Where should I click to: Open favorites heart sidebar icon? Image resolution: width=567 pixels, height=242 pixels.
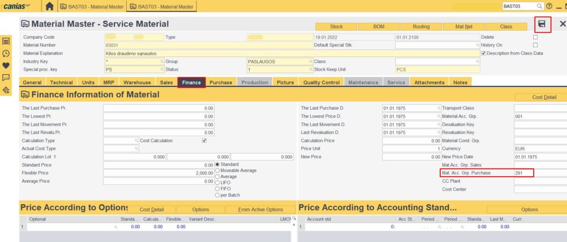pos(6,65)
